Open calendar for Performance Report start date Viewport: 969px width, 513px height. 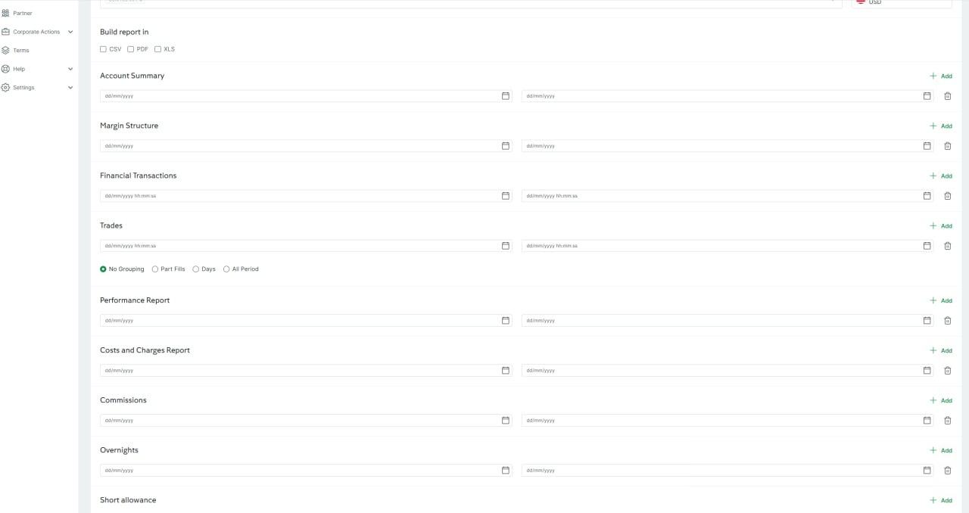(x=505, y=321)
